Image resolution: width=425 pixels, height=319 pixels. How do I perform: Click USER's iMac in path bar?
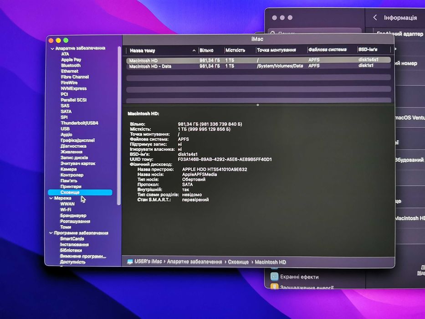click(x=148, y=262)
